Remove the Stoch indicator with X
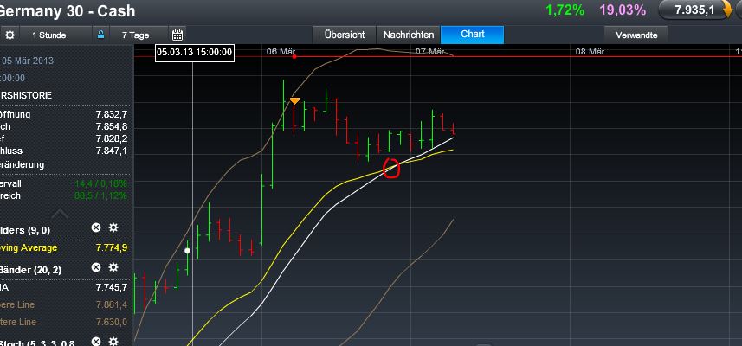Screen dimensions: 742x346 pos(96,342)
